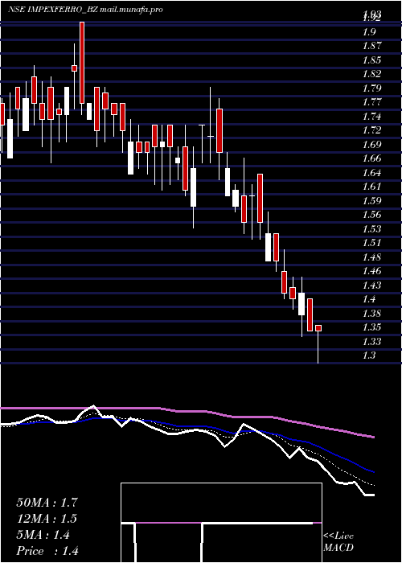Click the 1.48 price axis label
Screen dimensions: 402x563
371,257
